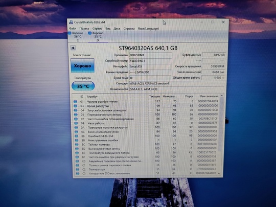Image resolution: width=276 pixels, height=207 pixels.
Task: Click raw value 000007DAAB09 in row 01
Action: (x=208, y=101)
